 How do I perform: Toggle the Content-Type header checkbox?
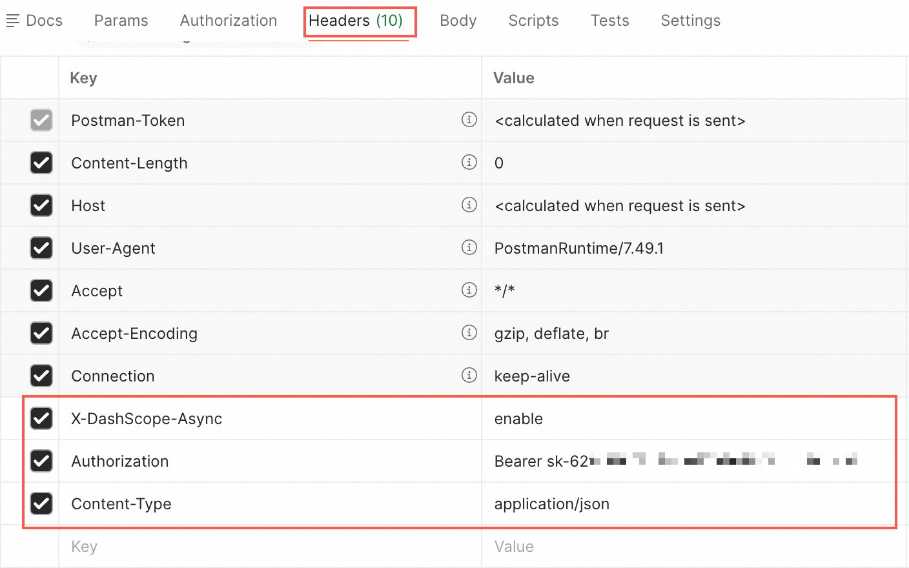click(x=41, y=503)
